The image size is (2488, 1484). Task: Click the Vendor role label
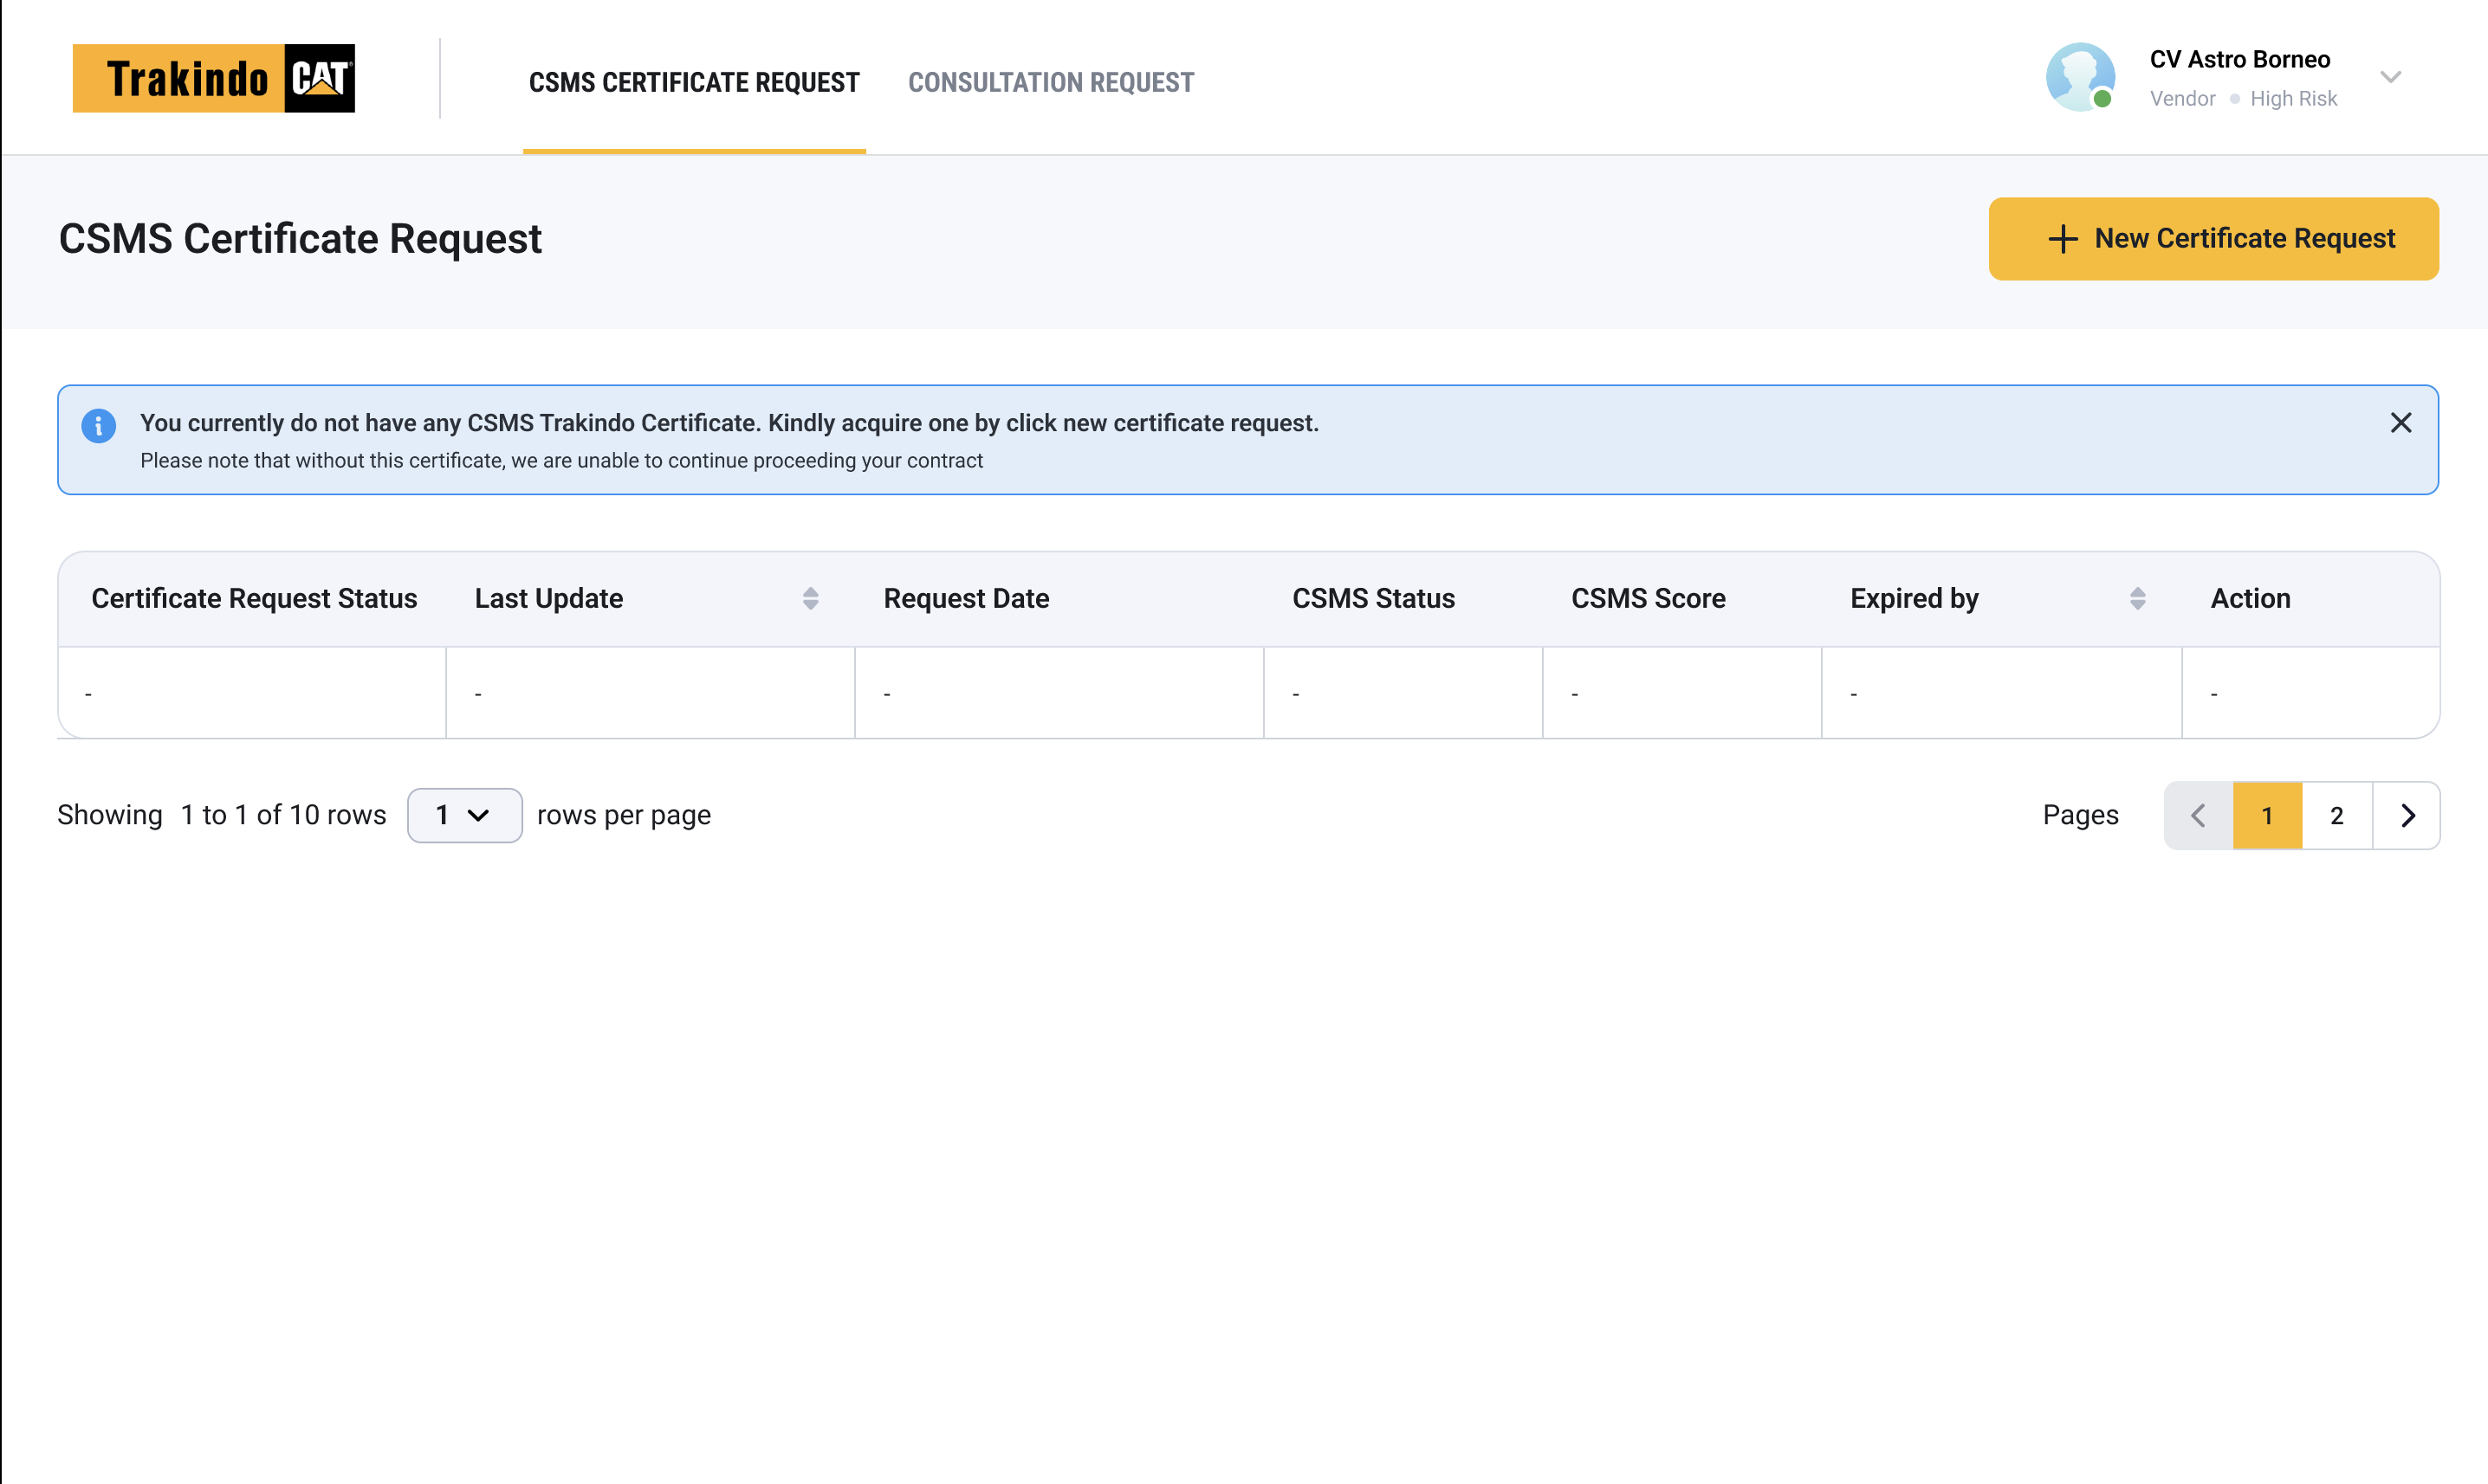click(2182, 99)
